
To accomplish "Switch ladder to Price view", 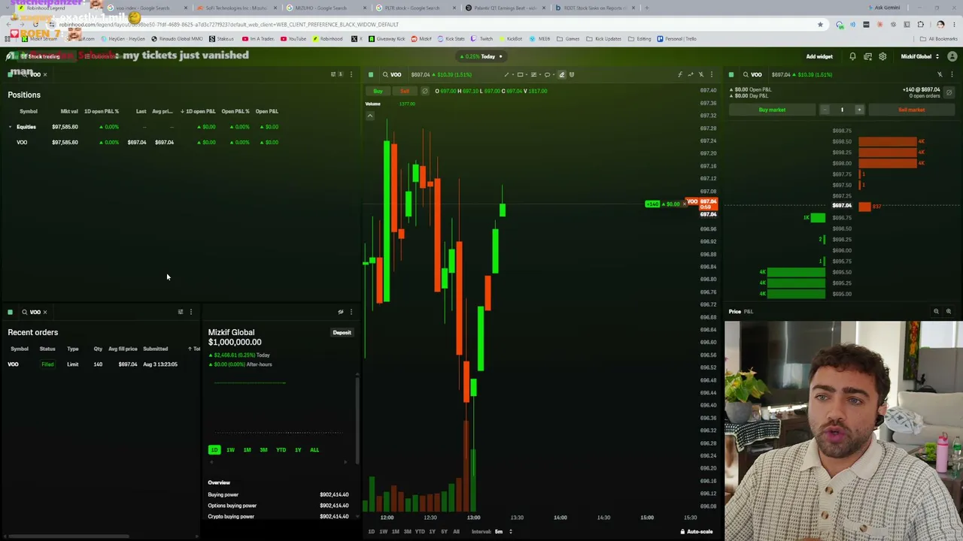I will (734, 311).
